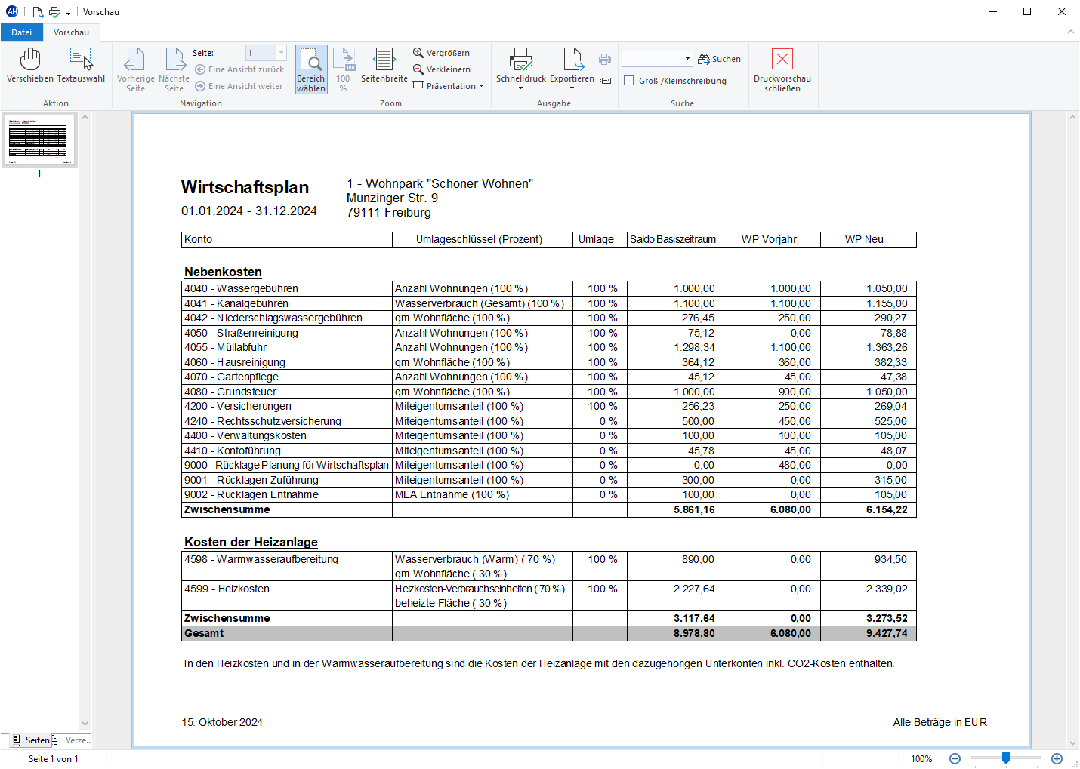Click Alle Beträge in EUR text
The height and width of the screenshot is (769, 1080).
click(x=940, y=722)
